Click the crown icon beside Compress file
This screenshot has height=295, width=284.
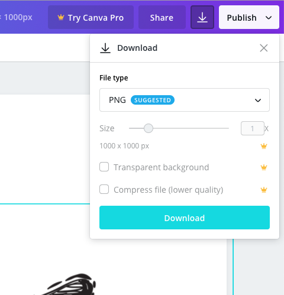(264, 190)
